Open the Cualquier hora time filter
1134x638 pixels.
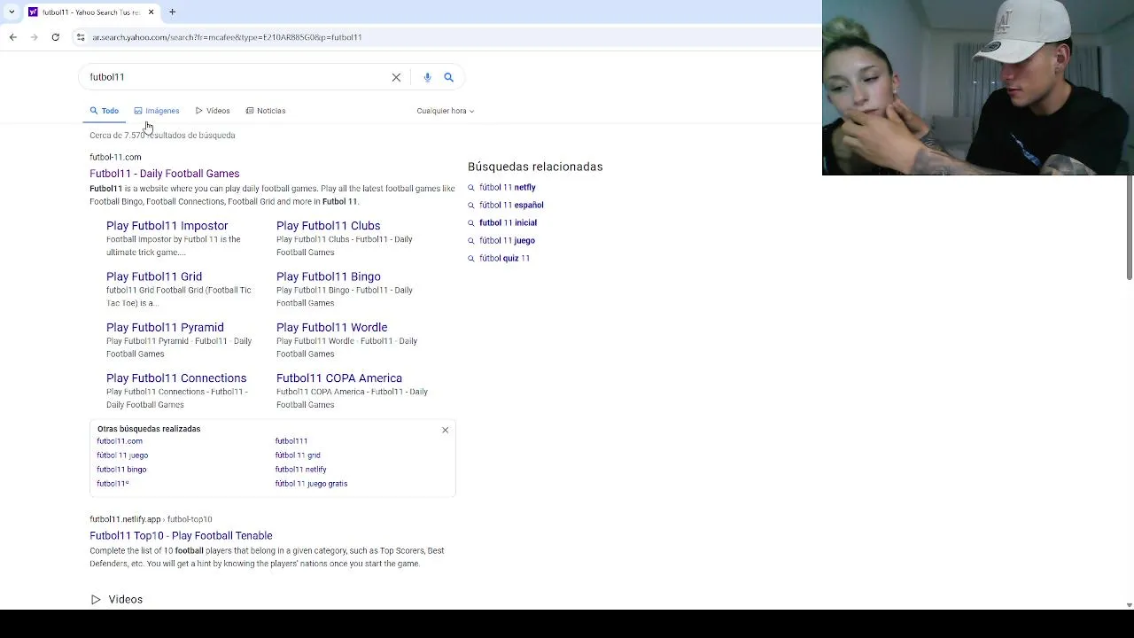click(445, 111)
